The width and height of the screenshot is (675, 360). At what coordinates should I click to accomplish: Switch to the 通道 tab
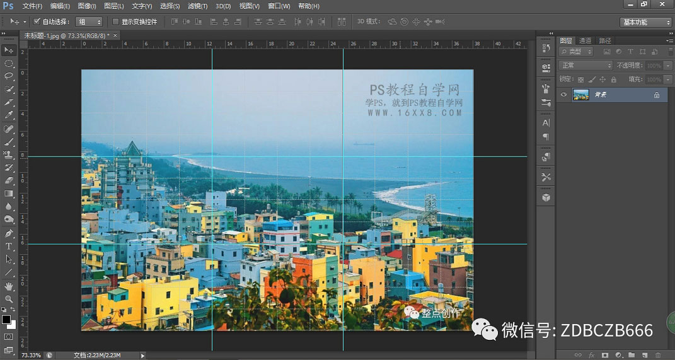tap(585, 40)
